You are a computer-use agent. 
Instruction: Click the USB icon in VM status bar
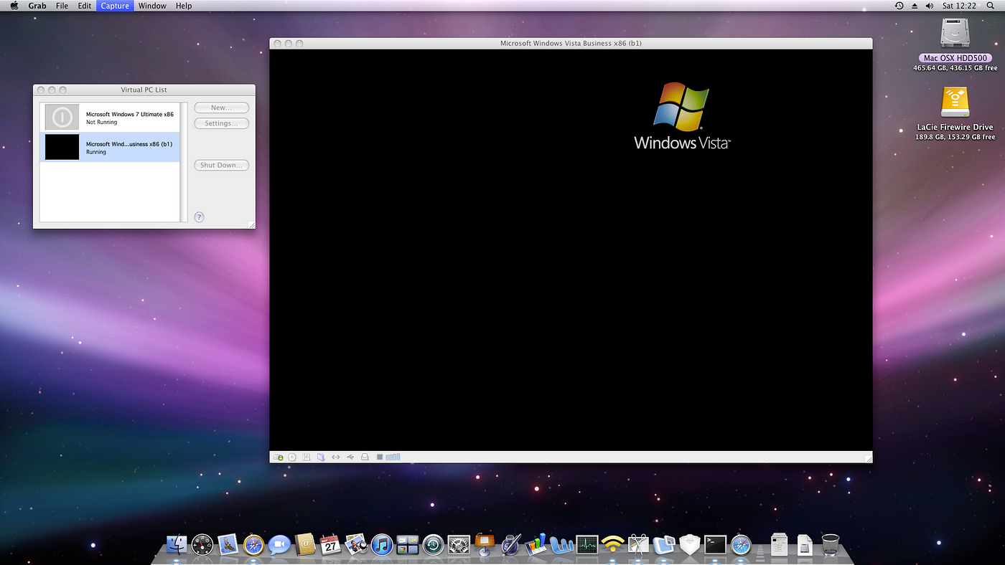pyautogui.click(x=350, y=457)
